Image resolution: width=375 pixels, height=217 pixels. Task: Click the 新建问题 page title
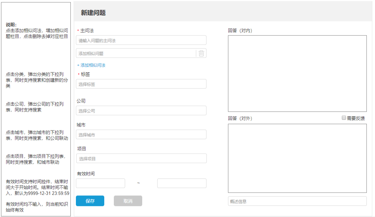click(93, 13)
